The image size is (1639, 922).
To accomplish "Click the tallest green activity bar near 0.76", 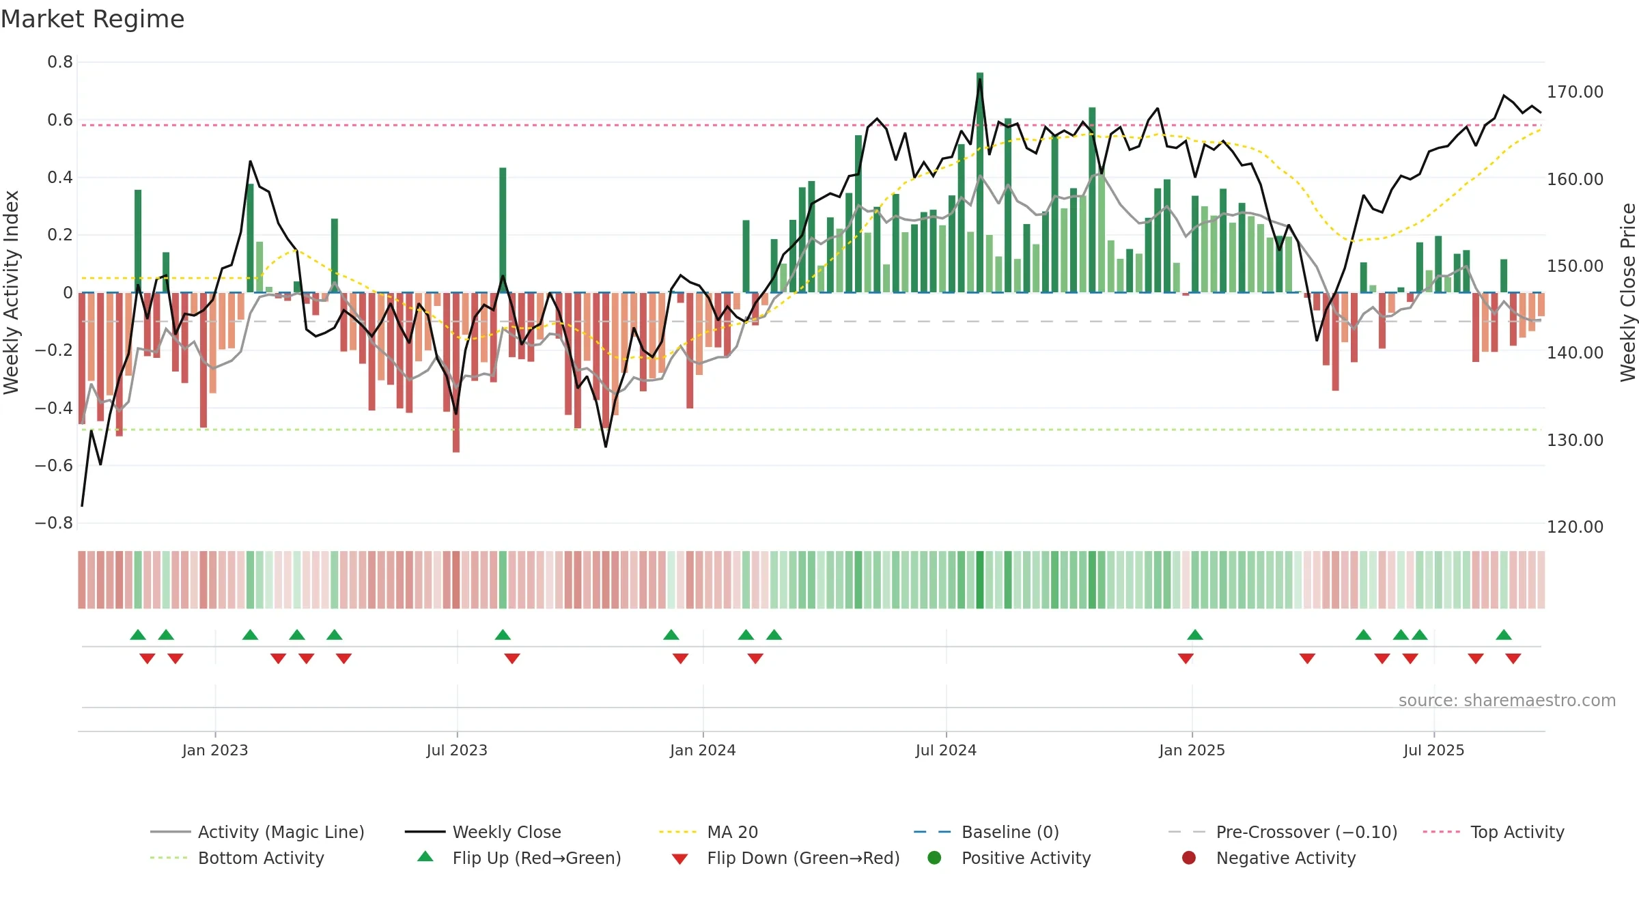I will pos(980,182).
